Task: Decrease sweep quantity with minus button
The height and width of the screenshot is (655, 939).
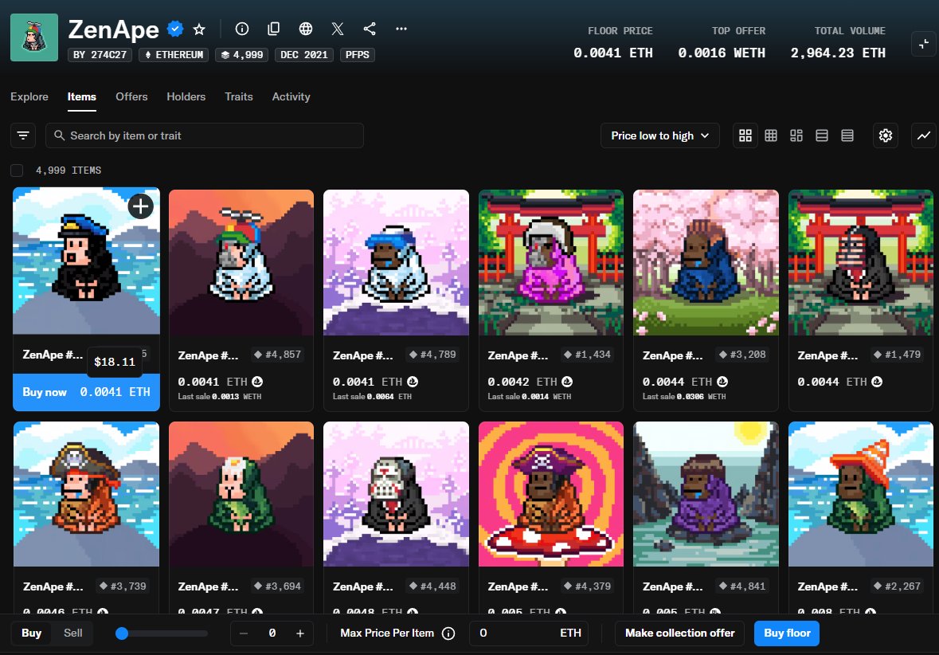Action: [243, 633]
